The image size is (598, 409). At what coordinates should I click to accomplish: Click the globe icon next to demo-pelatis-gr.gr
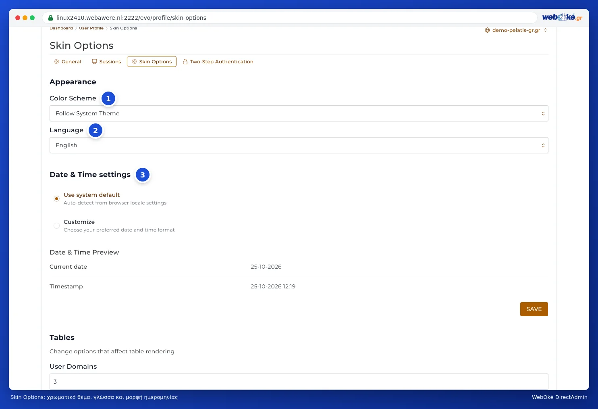click(487, 30)
